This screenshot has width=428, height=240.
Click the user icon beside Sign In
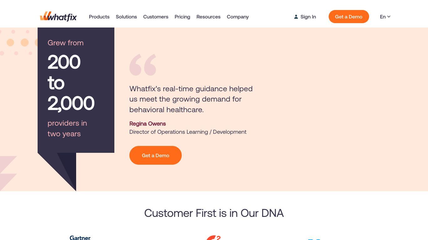click(296, 17)
